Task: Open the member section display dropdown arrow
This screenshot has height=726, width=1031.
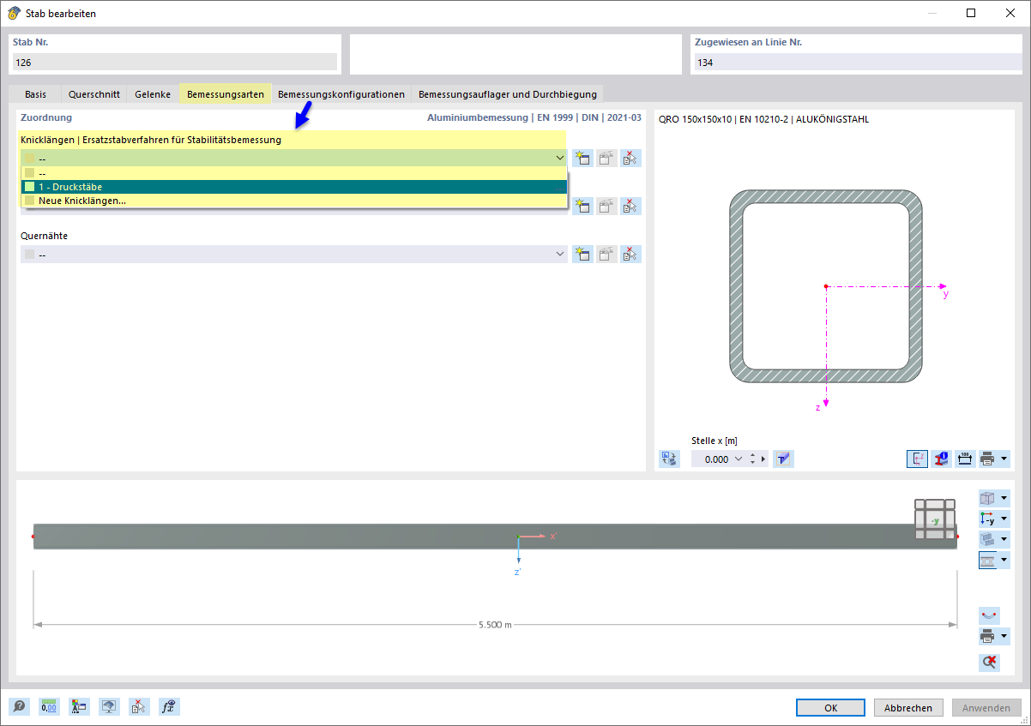Action: 1004,561
